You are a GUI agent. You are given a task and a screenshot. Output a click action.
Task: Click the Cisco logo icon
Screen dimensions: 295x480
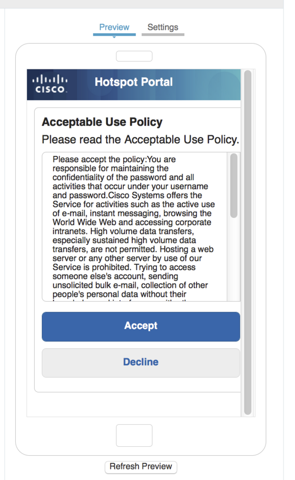click(50, 84)
